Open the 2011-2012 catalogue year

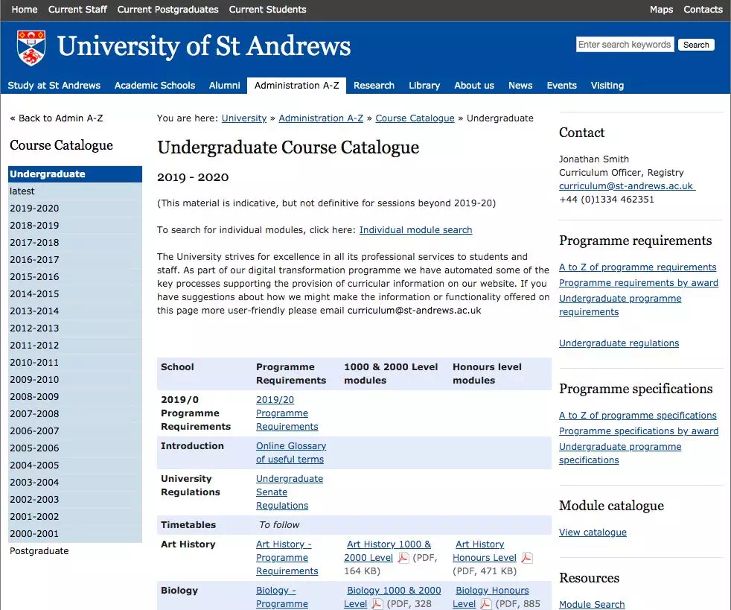pyautogui.click(x=75, y=345)
